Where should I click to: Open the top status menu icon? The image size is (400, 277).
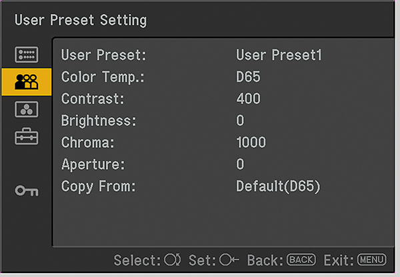[26, 55]
